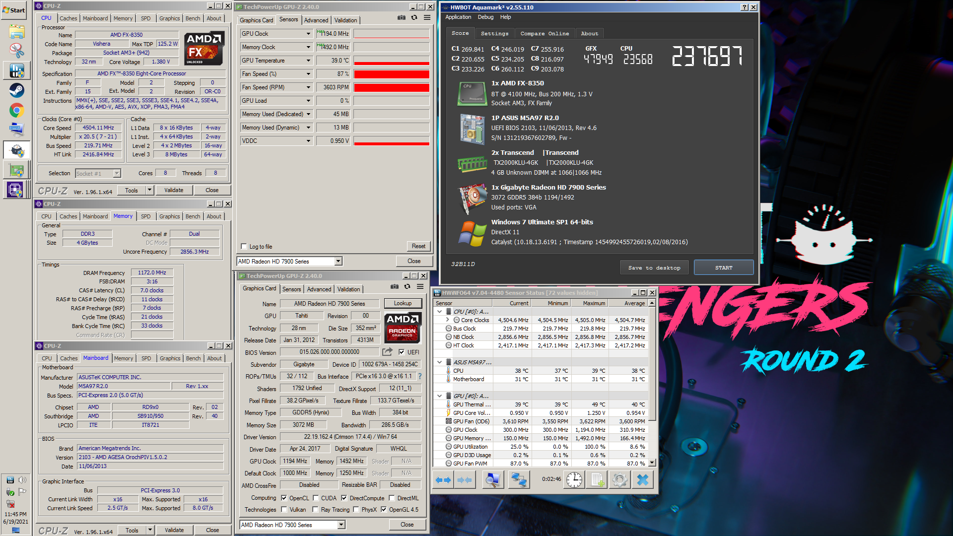Expand HWiNFO columns with outward arrows icon
This screenshot has height=536, width=953.
443,480
